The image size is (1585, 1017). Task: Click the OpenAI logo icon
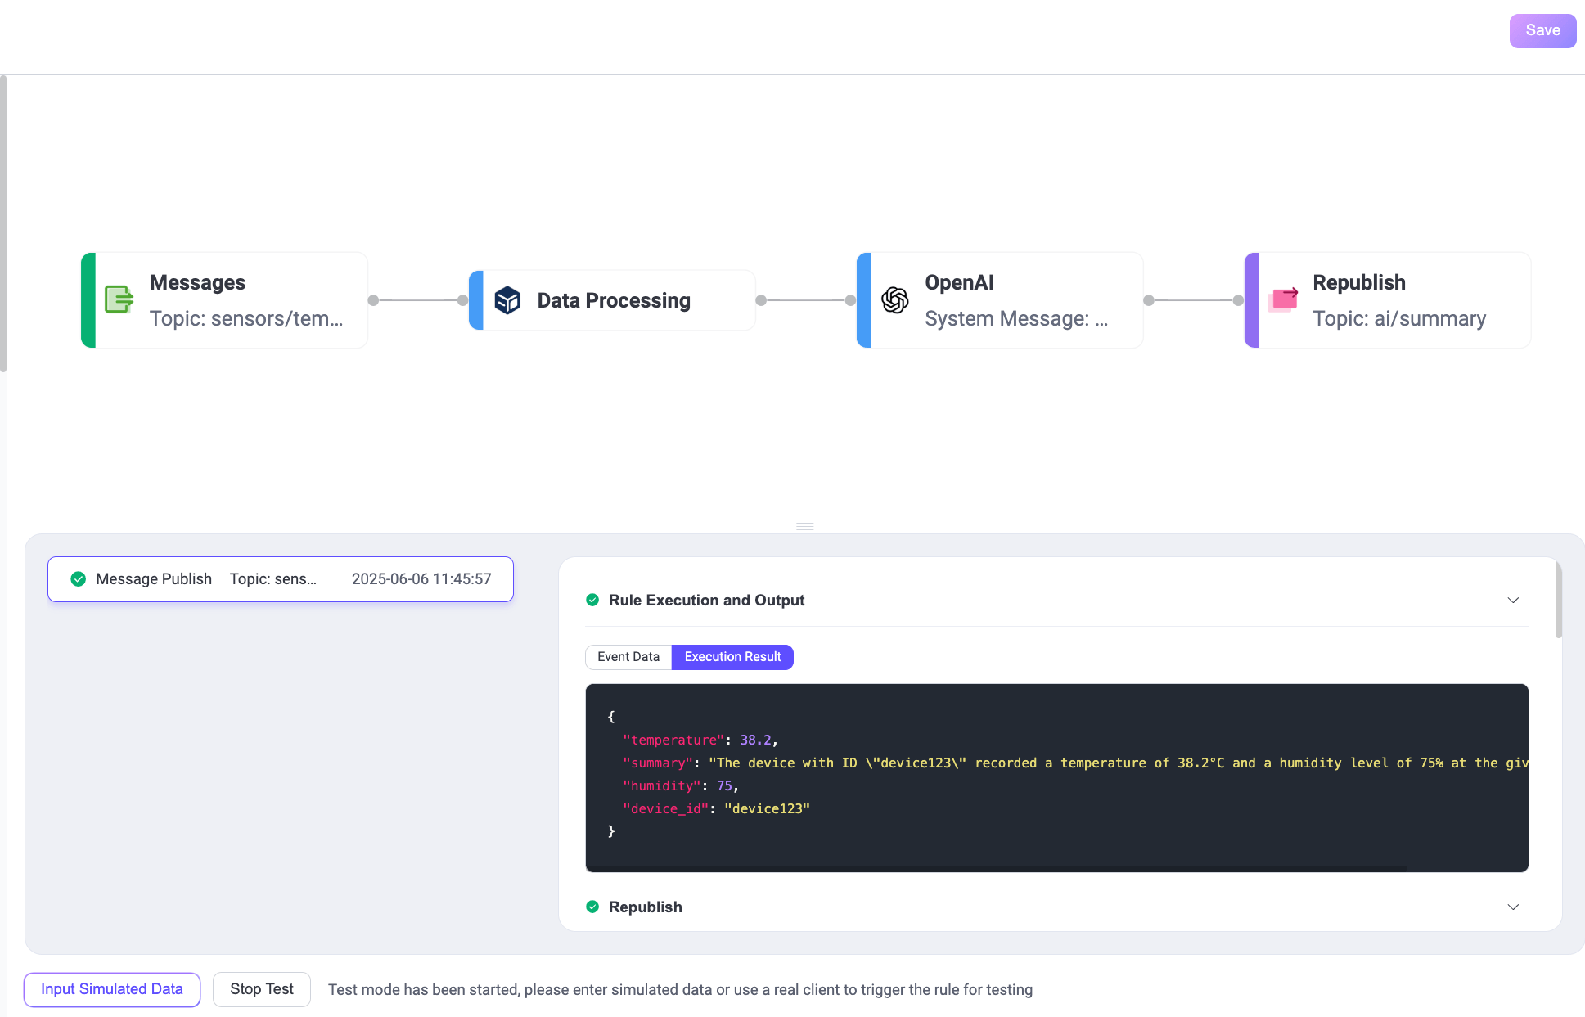(x=894, y=300)
